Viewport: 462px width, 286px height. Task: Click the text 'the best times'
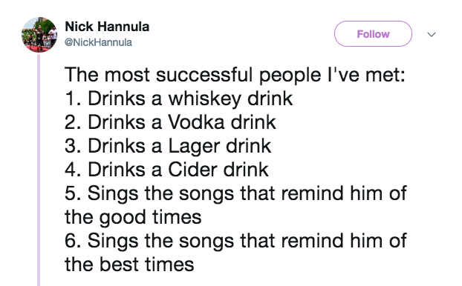[129, 265]
